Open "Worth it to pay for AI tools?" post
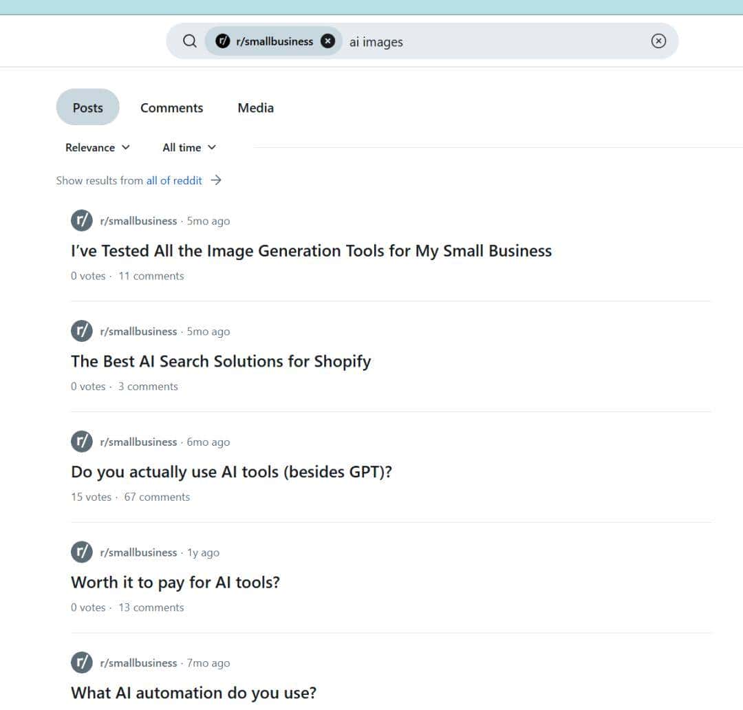Image resolution: width=743 pixels, height=710 pixels. [175, 583]
